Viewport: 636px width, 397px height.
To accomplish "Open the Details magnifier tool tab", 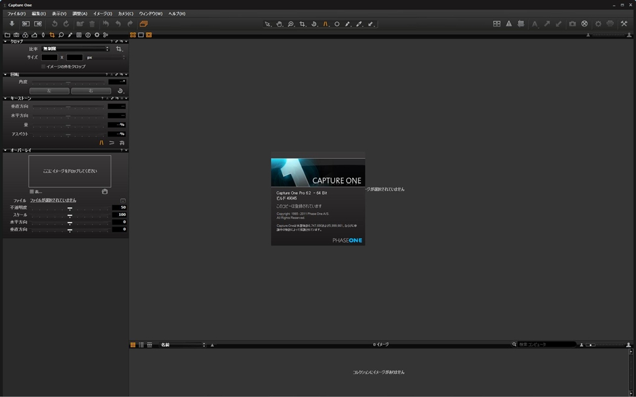I will 61,35.
